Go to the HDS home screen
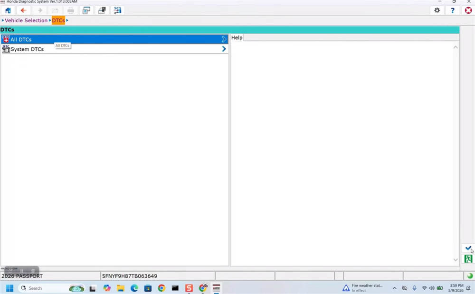The height and width of the screenshot is (294, 475). pyautogui.click(x=8, y=10)
